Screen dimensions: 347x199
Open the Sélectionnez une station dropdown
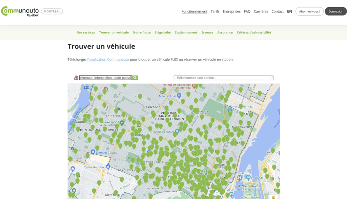(224, 78)
